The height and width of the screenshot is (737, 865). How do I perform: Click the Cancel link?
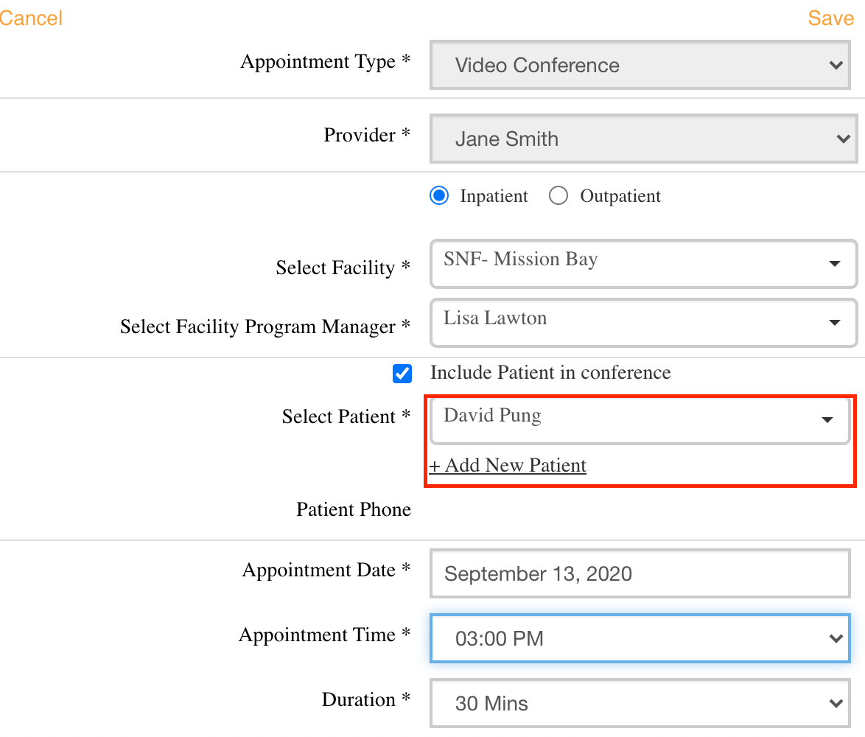tap(31, 18)
